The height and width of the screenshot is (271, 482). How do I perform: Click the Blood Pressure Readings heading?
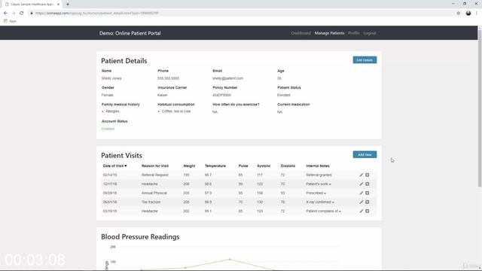point(140,236)
